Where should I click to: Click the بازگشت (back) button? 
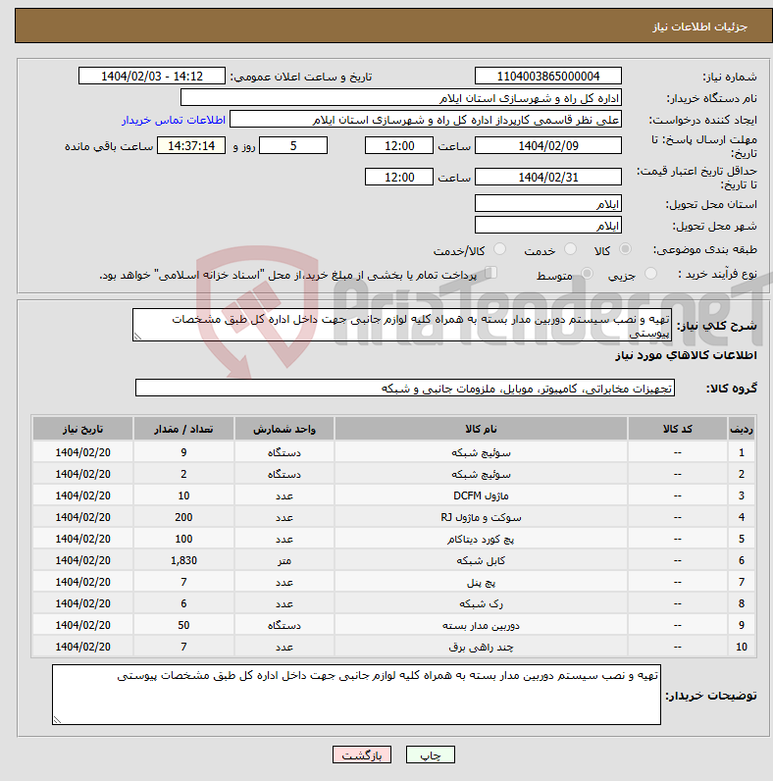click(x=362, y=755)
